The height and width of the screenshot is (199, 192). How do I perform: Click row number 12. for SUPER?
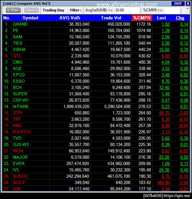click(x=7, y=94)
